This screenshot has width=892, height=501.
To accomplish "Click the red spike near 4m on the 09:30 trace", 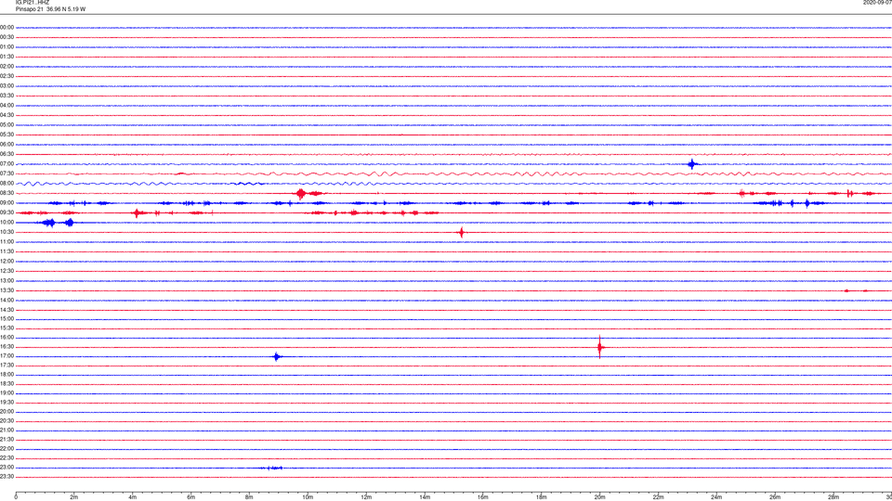I will [x=137, y=213].
